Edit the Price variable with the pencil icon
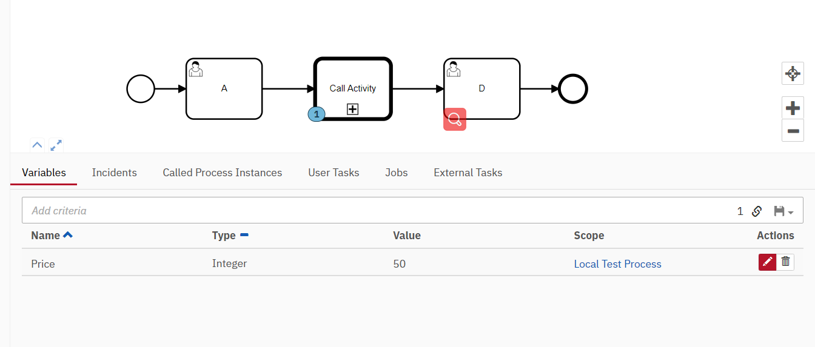 click(x=767, y=262)
